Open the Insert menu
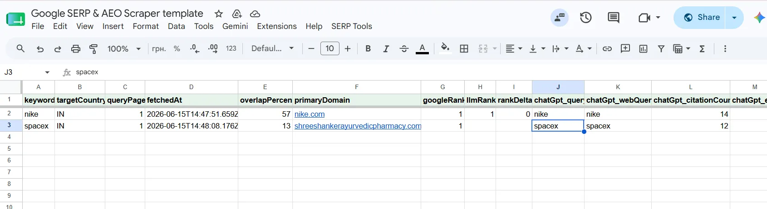Viewport: 767px width, 209px height. (113, 26)
